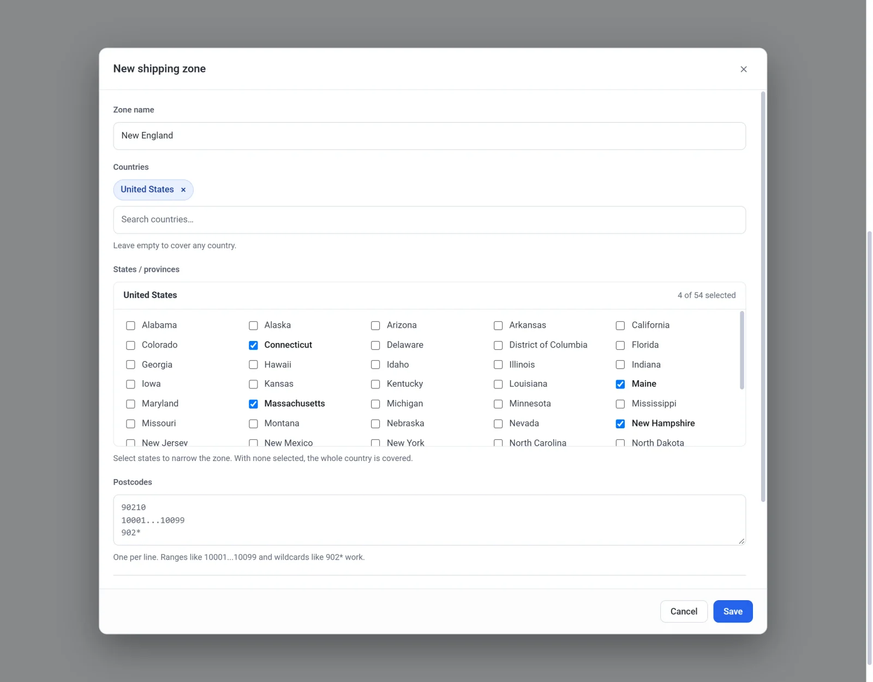Check the Michigan checkbox
Image resolution: width=873 pixels, height=682 pixels.
pyautogui.click(x=375, y=404)
